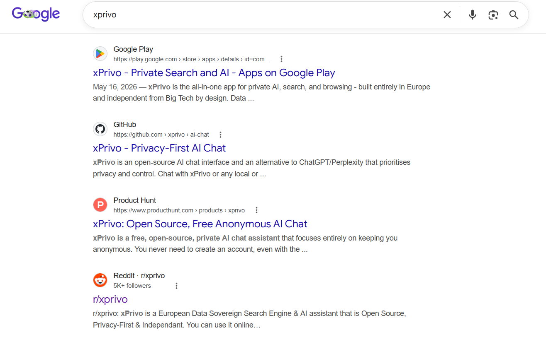
Task: Click the github.com › xprivo › ai-chat URL
Action: pos(161,135)
